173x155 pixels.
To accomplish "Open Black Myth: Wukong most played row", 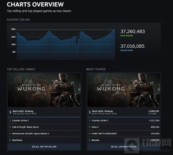I will [x=124, y=112].
